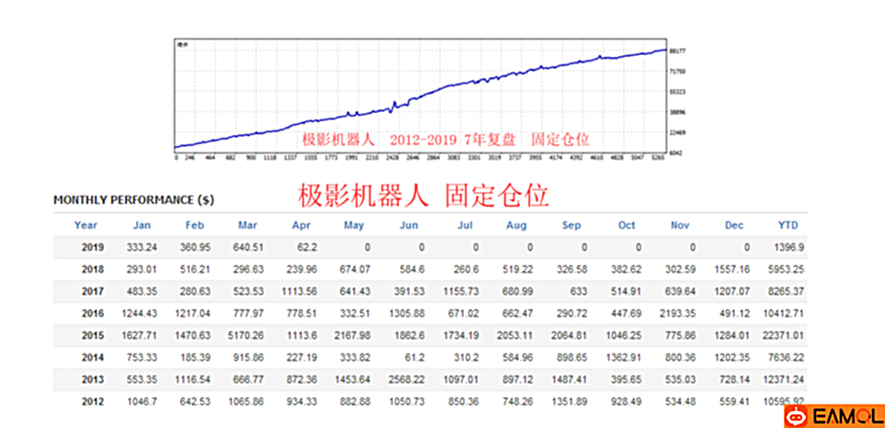Image resolution: width=885 pixels, height=428 pixels.
Task: Click the Nov column header
Action: (x=680, y=226)
